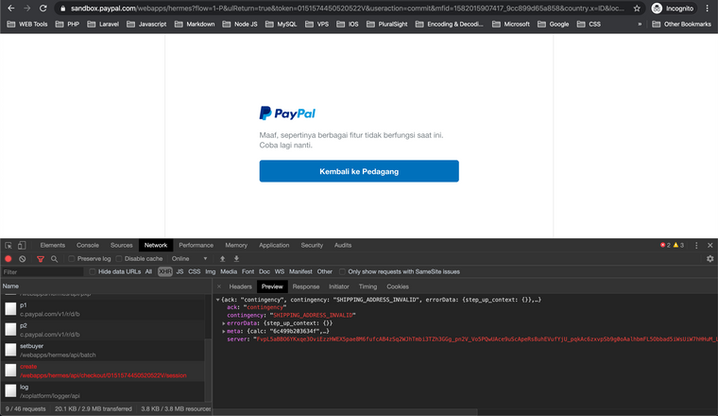Toggle WS request type filter
Image resolution: width=718 pixels, height=416 pixels.
pos(280,271)
